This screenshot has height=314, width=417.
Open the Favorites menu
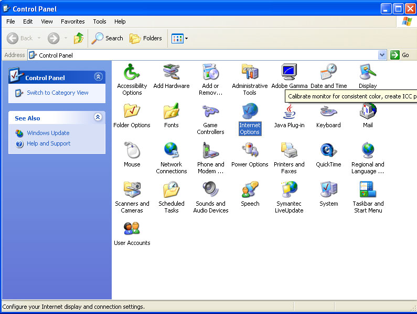pos(72,21)
